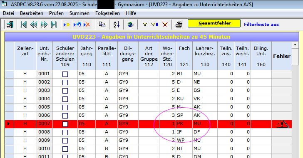Click the Lehrerkurzbez. cell BS in row 0003
303x158 pixels.
[x=205, y=91]
